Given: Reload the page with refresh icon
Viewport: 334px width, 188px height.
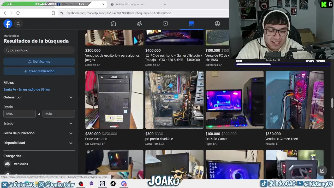Looking at the screenshot, I should 18,13.
